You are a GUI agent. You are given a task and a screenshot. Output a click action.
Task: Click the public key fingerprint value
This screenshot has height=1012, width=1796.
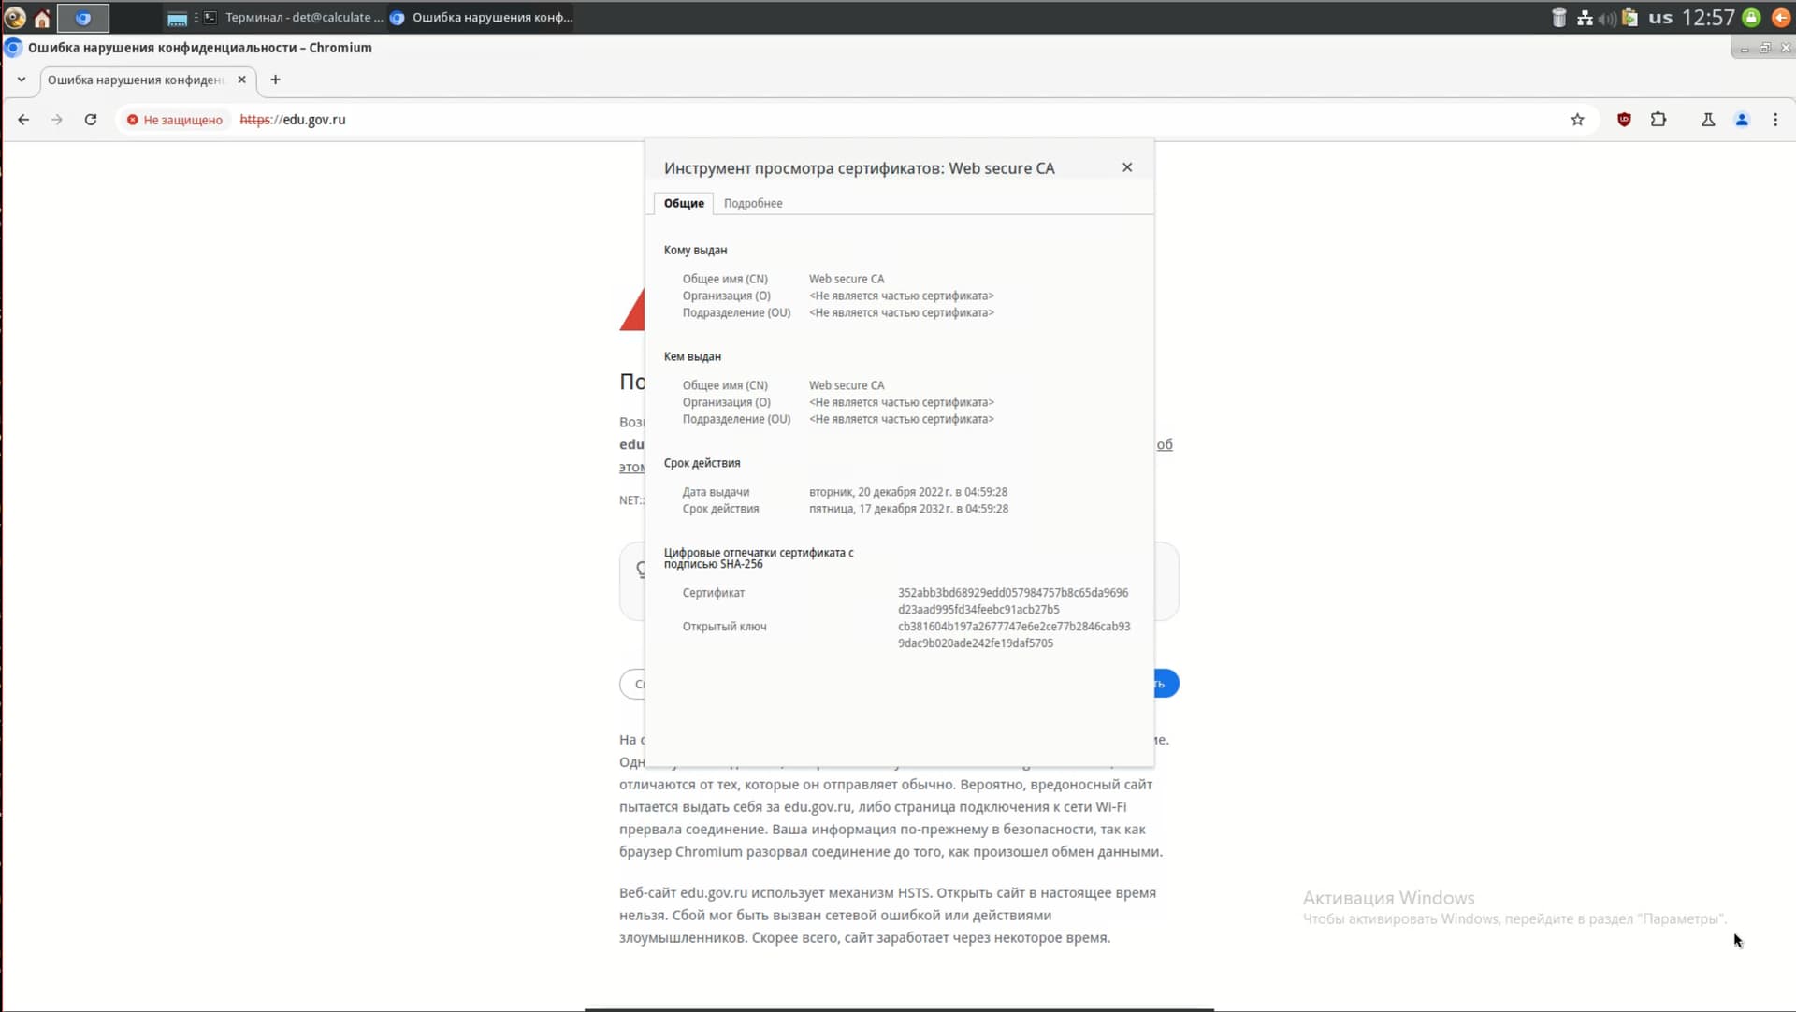pyautogui.click(x=1014, y=635)
